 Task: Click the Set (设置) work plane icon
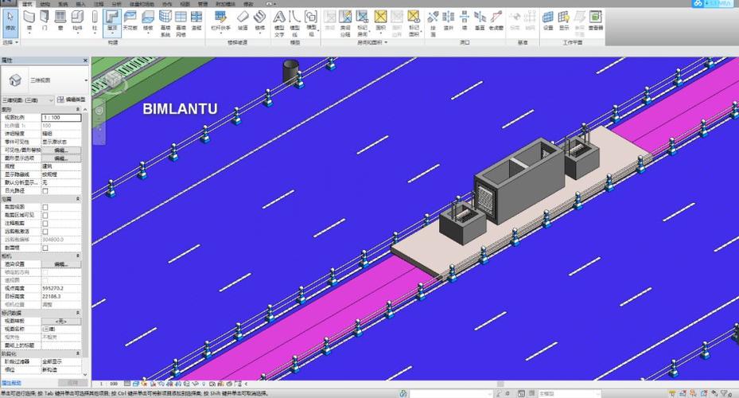tap(548, 21)
